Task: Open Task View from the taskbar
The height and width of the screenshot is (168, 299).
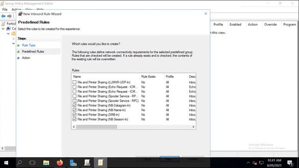Action: point(32,163)
